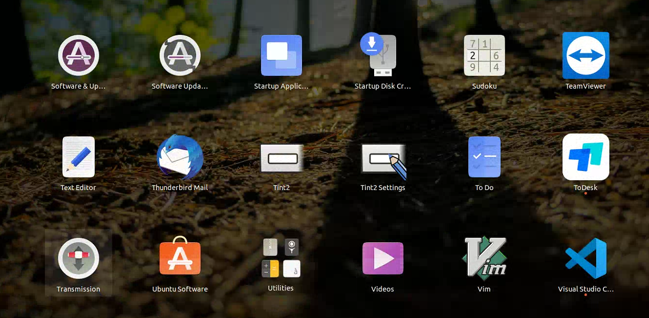649x318 pixels.
Task: Click the "Visual Studio C…" label
Action: 586,289
